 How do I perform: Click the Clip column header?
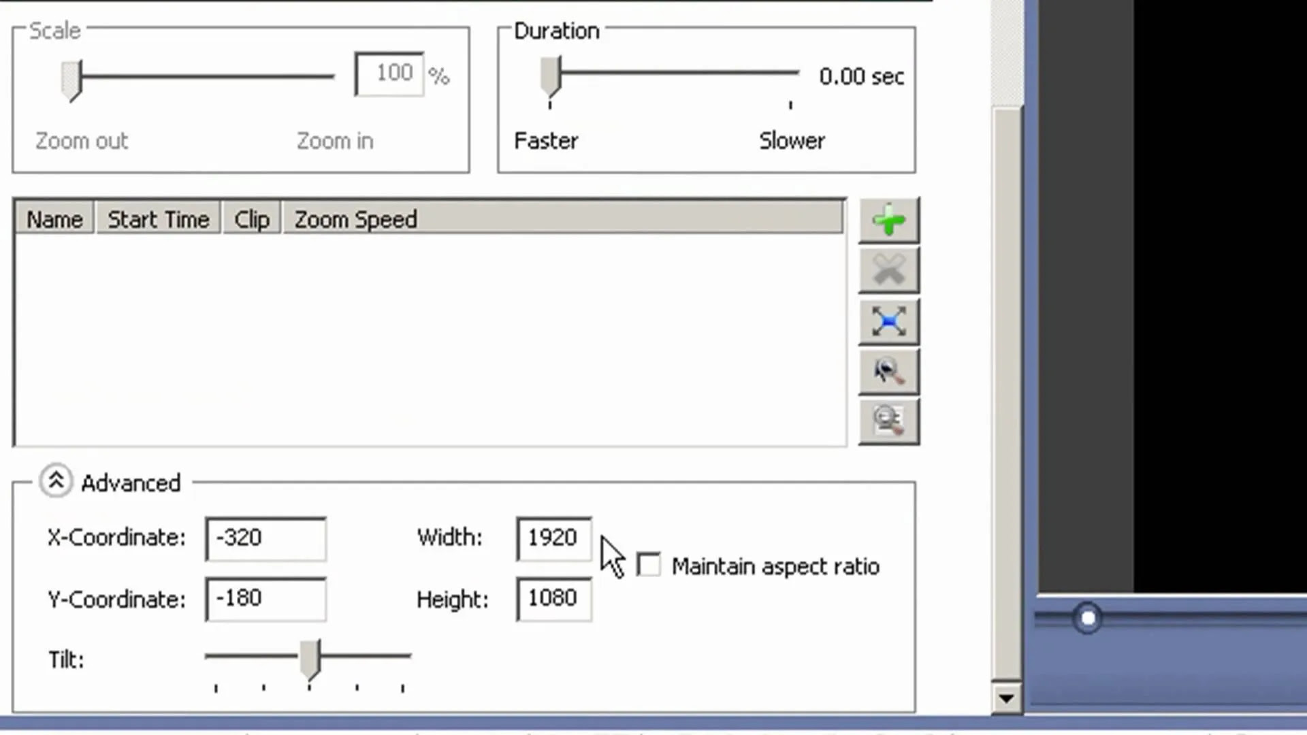point(251,219)
